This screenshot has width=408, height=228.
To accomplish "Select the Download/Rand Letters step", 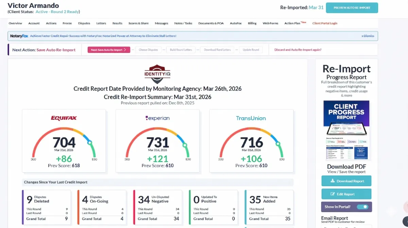I will pyautogui.click(x=217, y=50).
